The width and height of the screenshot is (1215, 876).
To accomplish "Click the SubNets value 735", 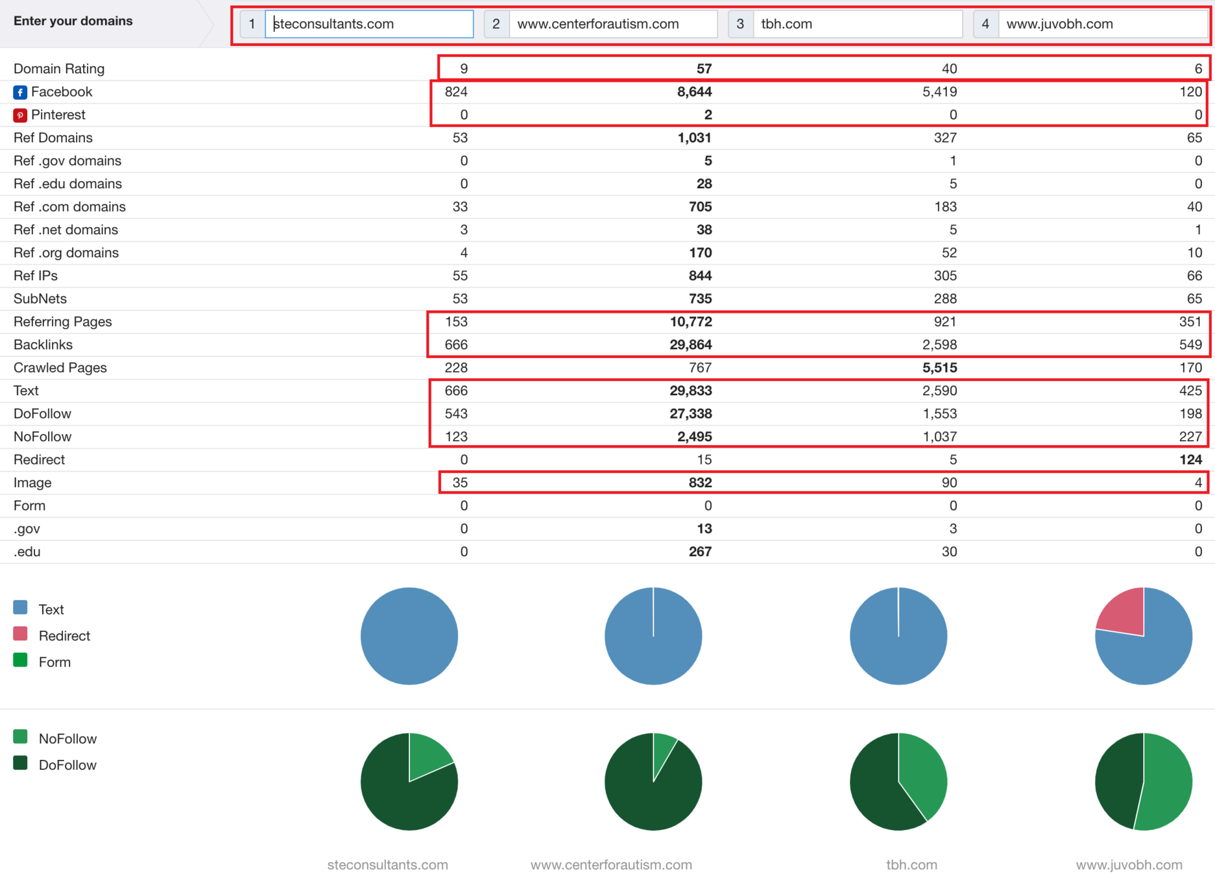I will [x=700, y=299].
